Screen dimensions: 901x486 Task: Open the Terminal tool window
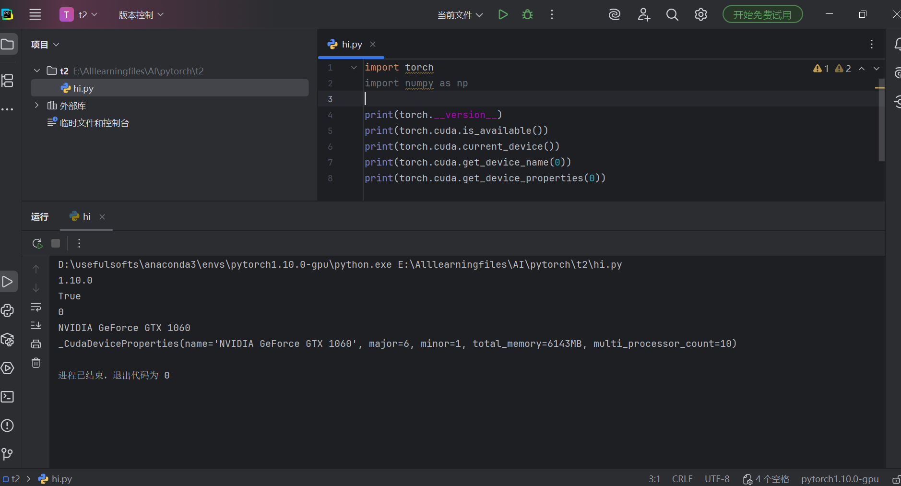(8, 397)
